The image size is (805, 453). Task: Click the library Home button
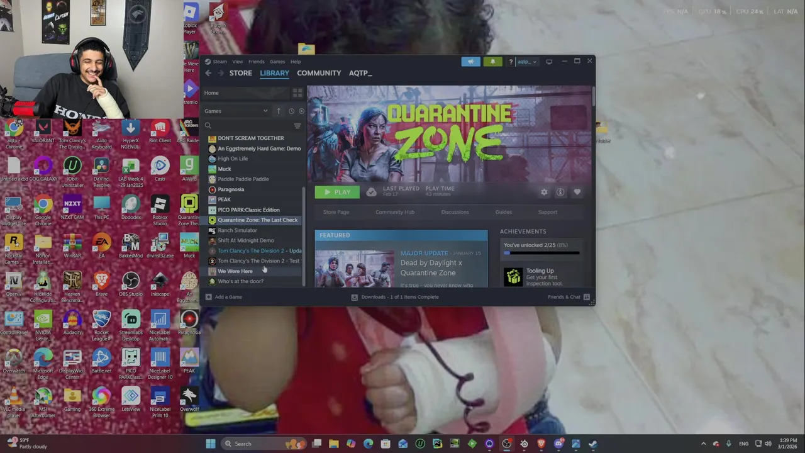[245, 93]
